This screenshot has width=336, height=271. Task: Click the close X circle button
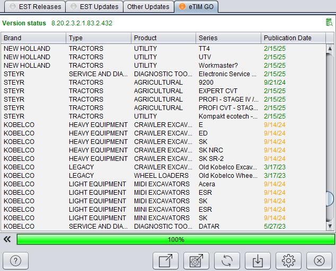(319, 260)
